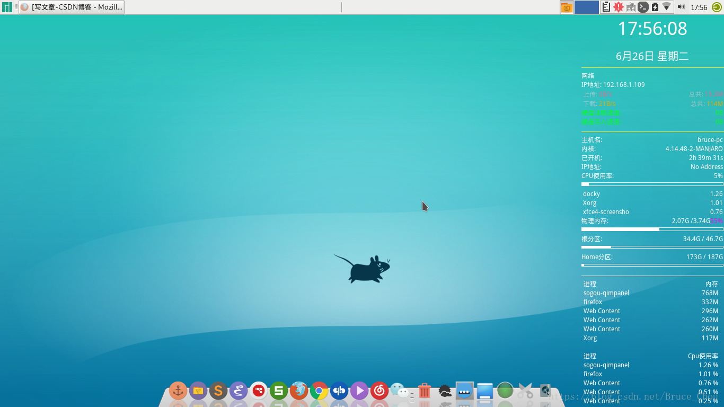724x407 pixels.
Task: Select the blue workspace switcher
Action: [x=586, y=7]
